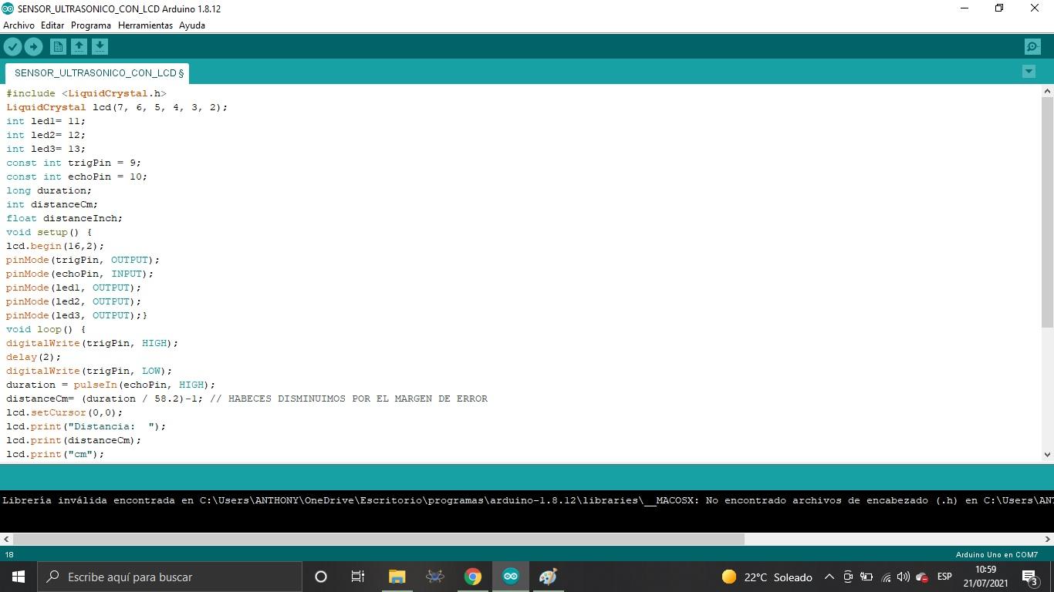Create a new sketch with New icon
The width and height of the screenshot is (1054, 592).
[x=58, y=47]
